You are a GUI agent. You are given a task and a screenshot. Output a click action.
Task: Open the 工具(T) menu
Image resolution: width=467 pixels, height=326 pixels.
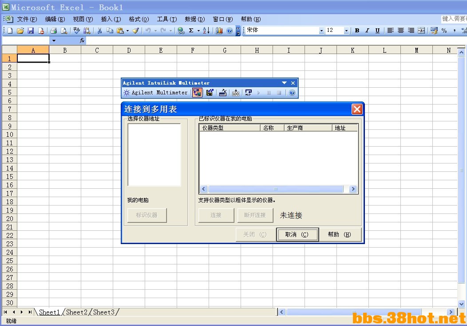click(167, 19)
